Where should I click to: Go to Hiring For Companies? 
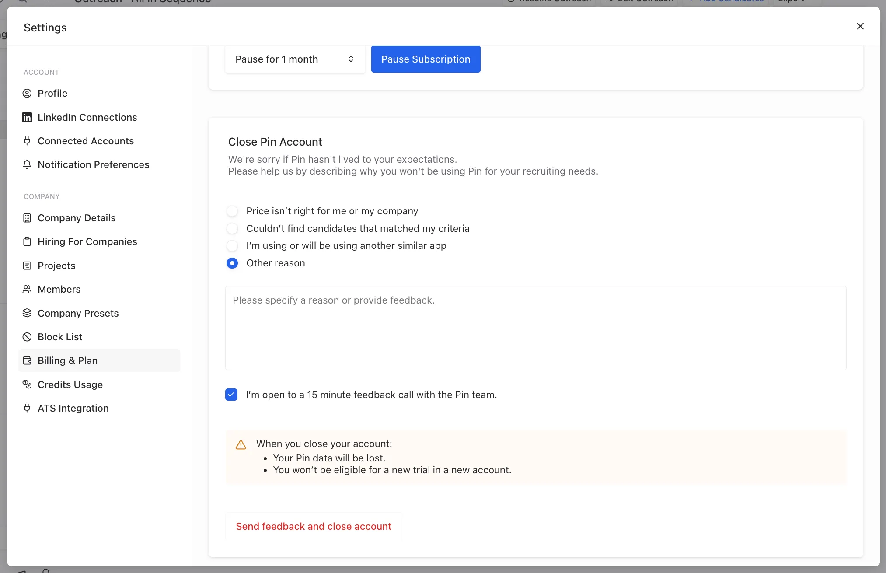tap(99, 241)
